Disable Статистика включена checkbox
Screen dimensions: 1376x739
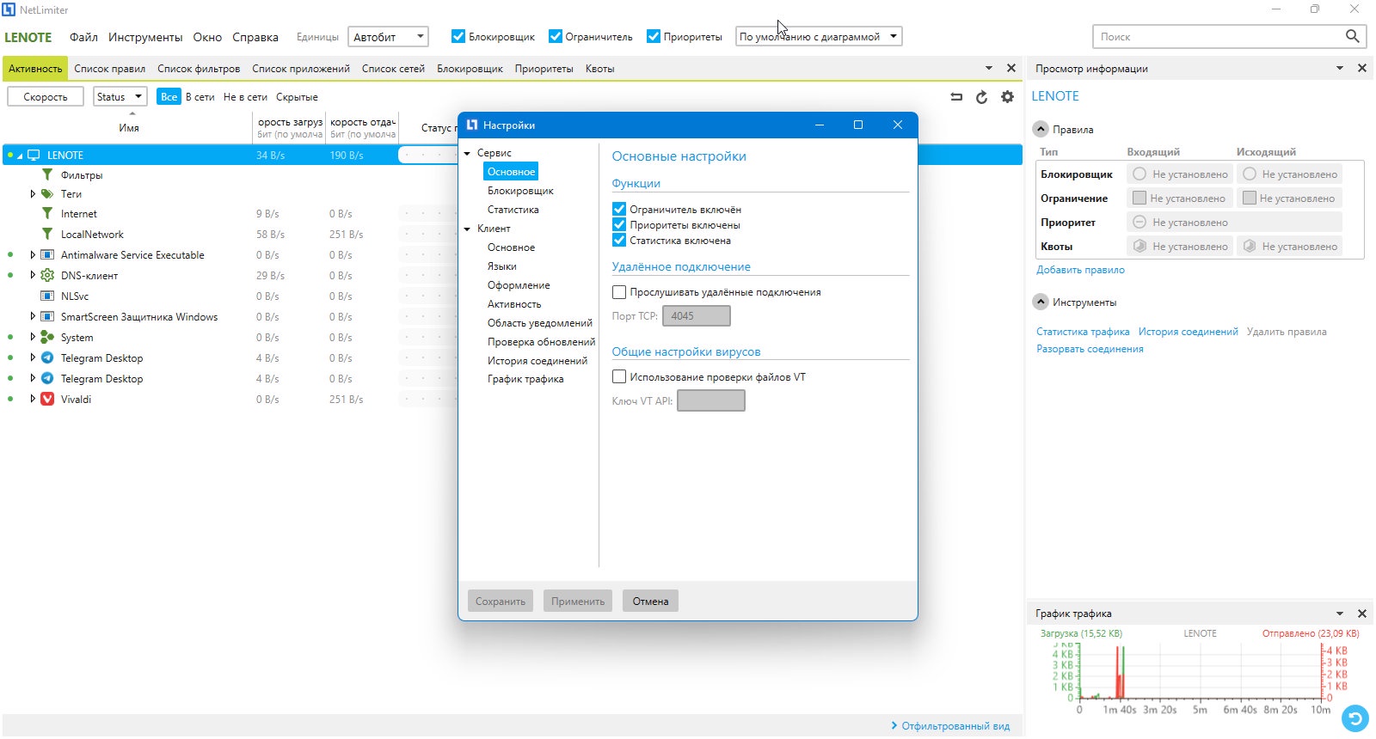[x=619, y=241]
